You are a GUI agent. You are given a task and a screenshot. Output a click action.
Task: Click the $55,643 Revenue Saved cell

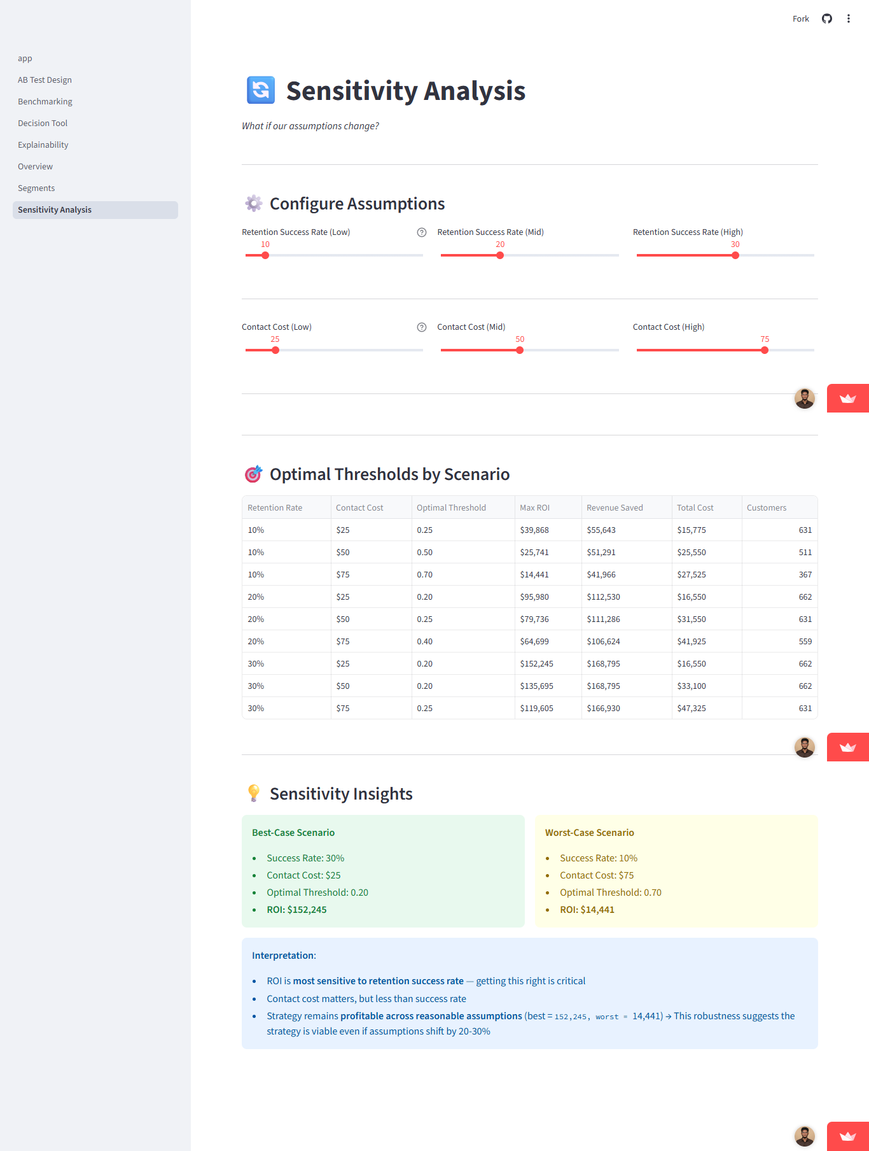click(627, 530)
